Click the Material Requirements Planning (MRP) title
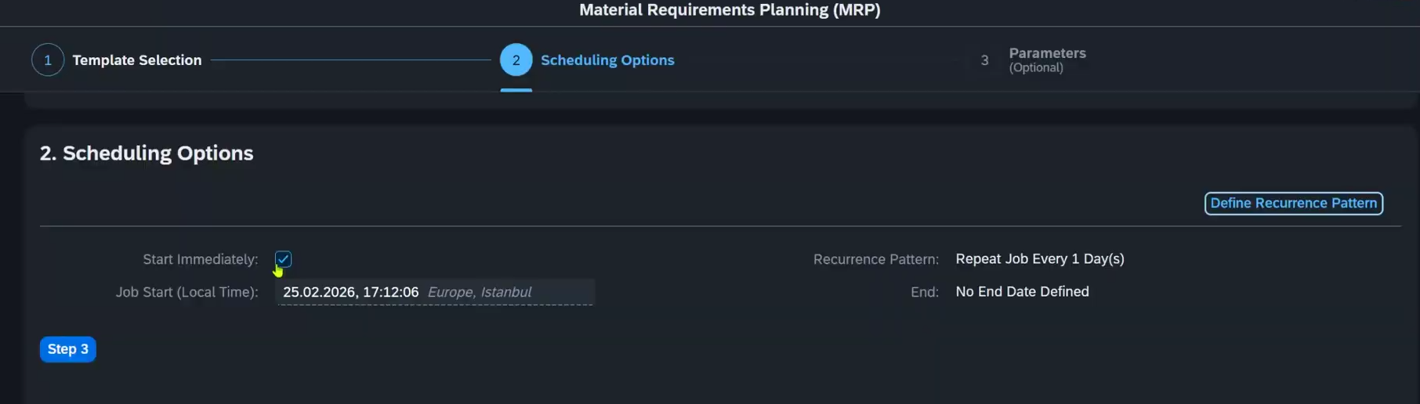 coord(730,10)
